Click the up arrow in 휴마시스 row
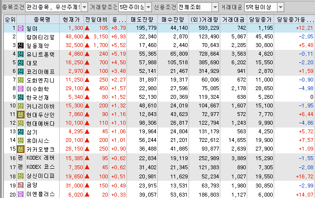 point(87,140)
